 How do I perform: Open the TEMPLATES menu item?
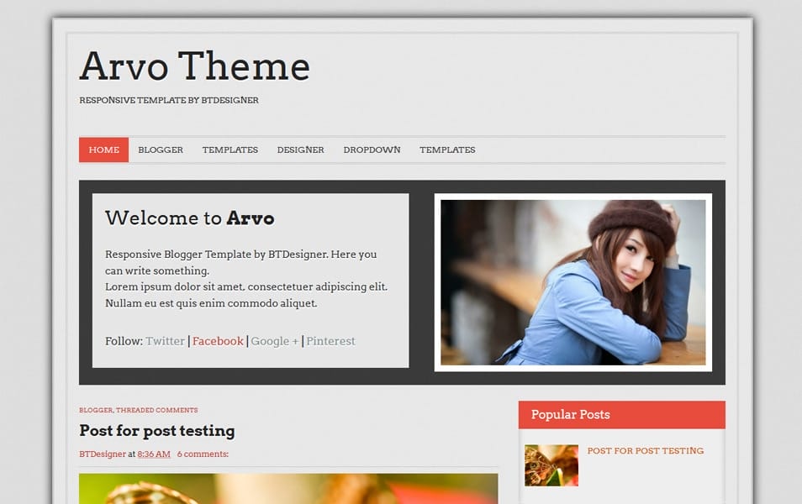click(230, 150)
